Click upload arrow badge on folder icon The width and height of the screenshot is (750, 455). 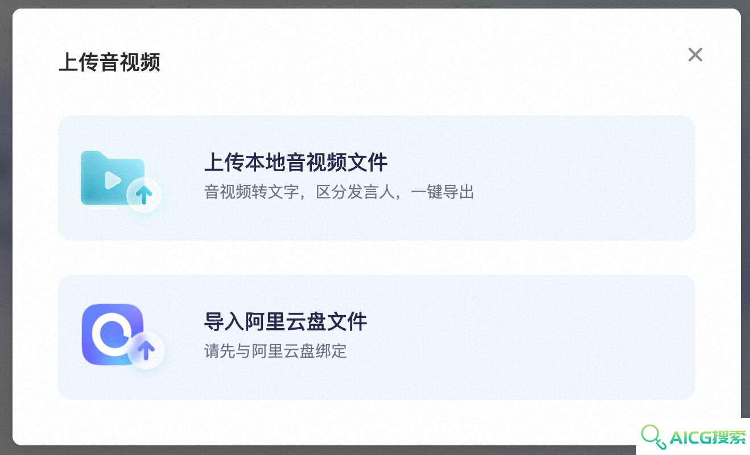click(x=144, y=195)
